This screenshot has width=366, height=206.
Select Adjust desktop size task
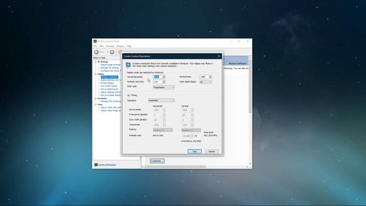coord(110,92)
